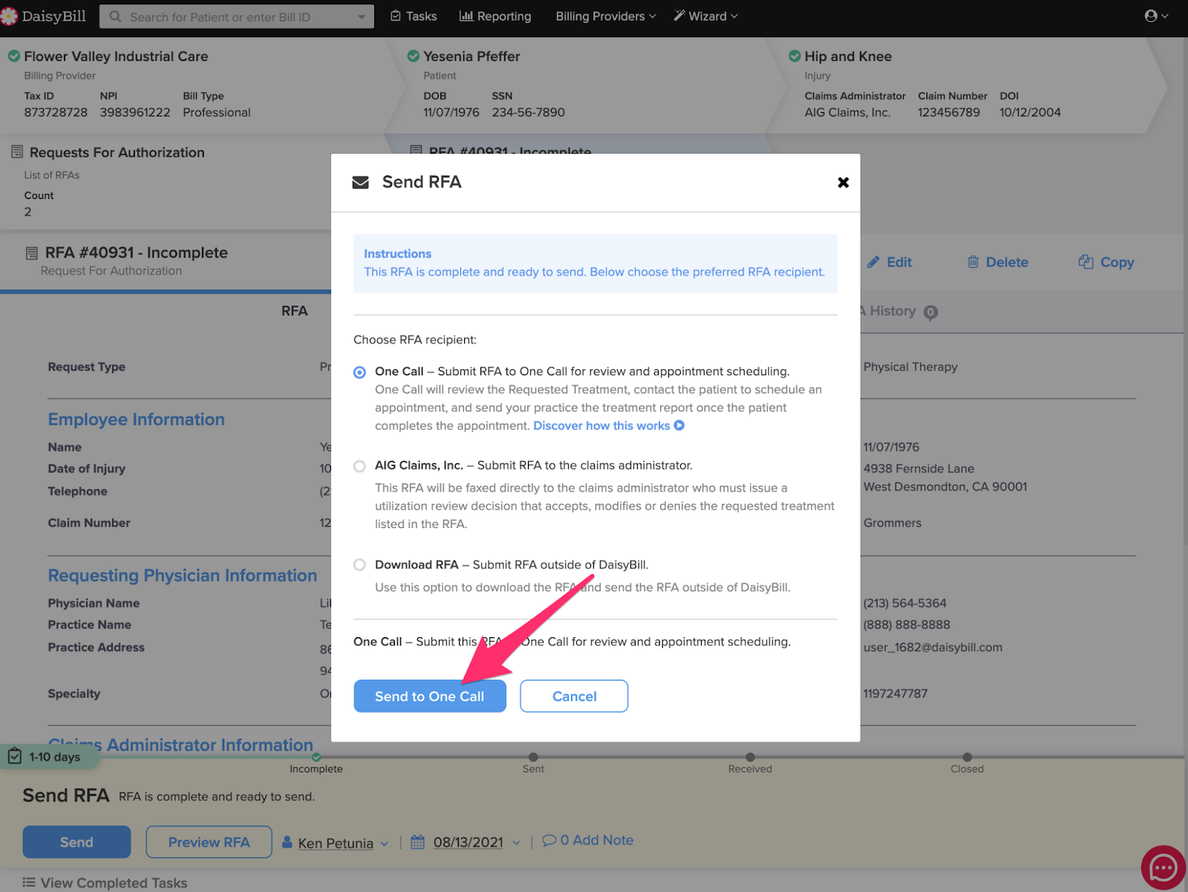Click the user_1682@daisybill.com email
Image resolution: width=1188 pixels, height=892 pixels.
click(933, 648)
